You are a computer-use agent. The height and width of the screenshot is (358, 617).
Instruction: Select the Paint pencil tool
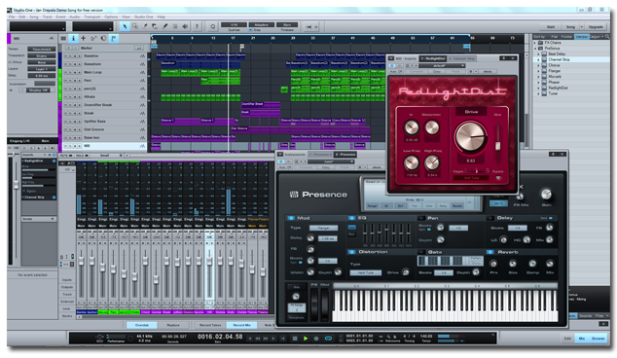(164, 26)
